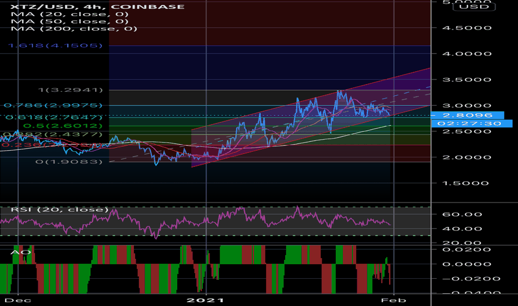Click the 0(1.9083) Fibonacci level label
Screen dimensions: 518x306
69,162
